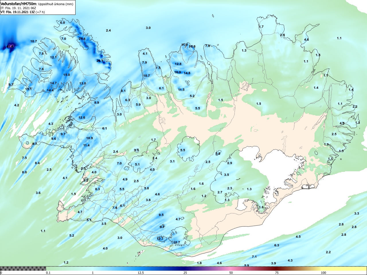Click the dark blue color at legend value 25
Viewport: 367px width, 275px height.
tap(185, 269)
